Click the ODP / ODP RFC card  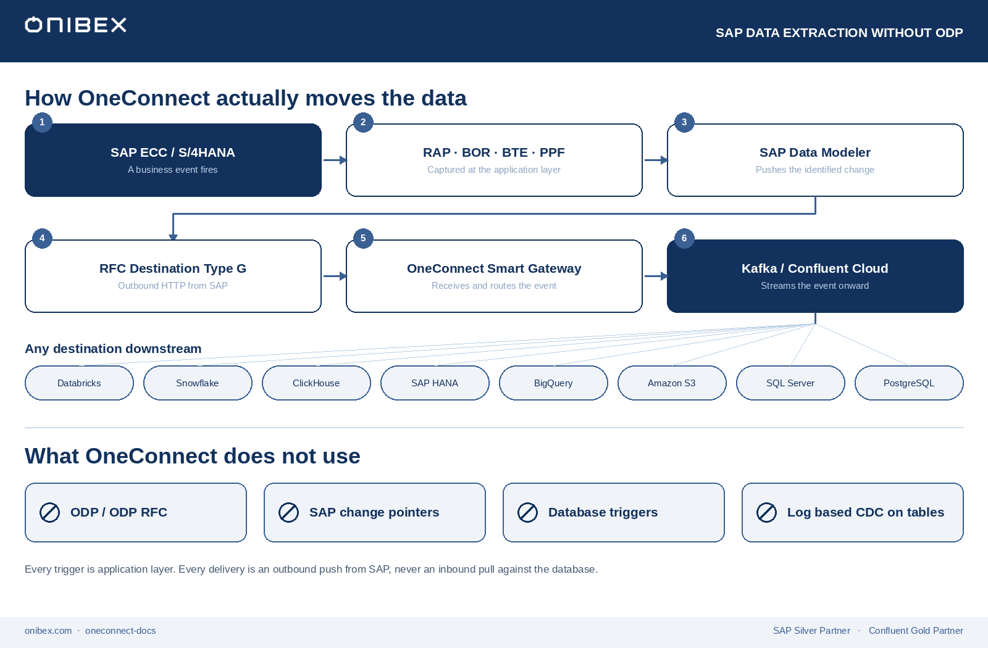click(x=136, y=513)
